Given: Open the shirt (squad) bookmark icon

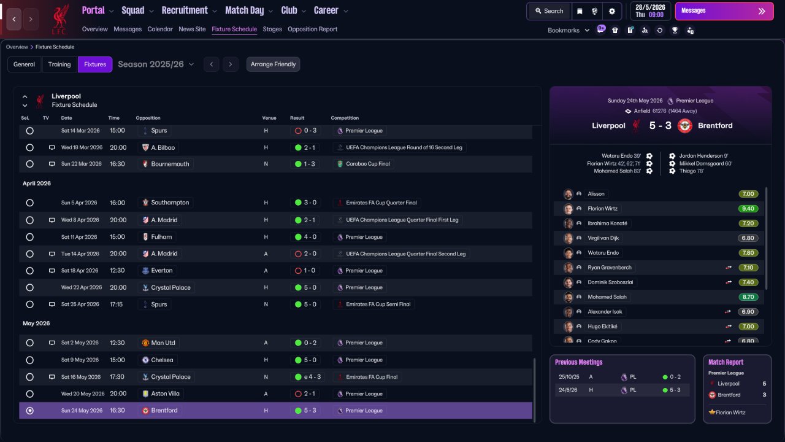Looking at the screenshot, I should click(615, 30).
